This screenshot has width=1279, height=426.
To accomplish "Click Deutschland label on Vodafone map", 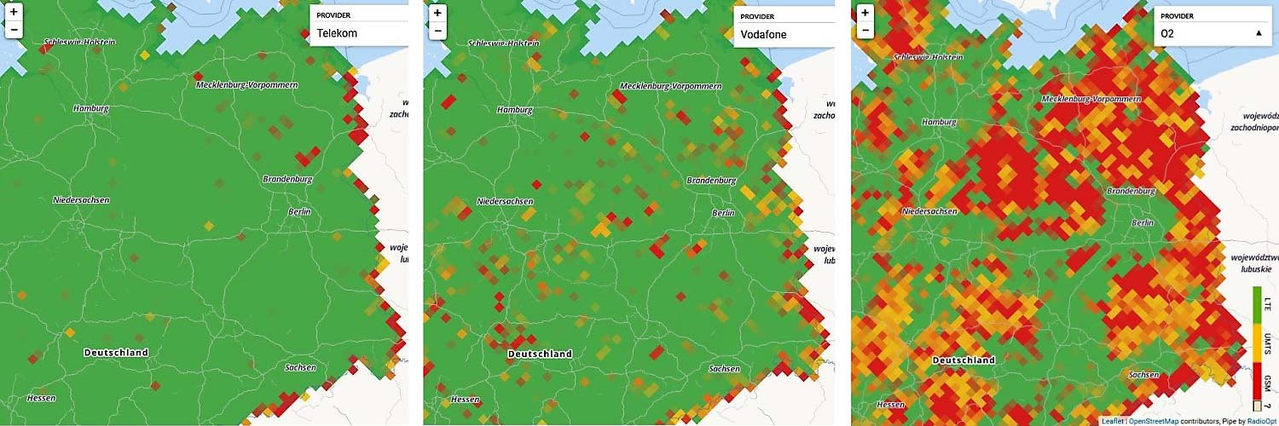I will point(540,354).
